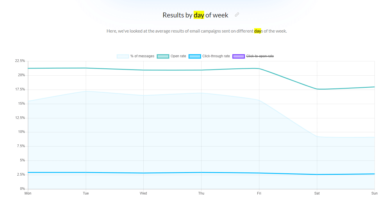Screen dimensions: 387x205
Task: Click the Click-through rate point at Thu
Action: [201, 172]
